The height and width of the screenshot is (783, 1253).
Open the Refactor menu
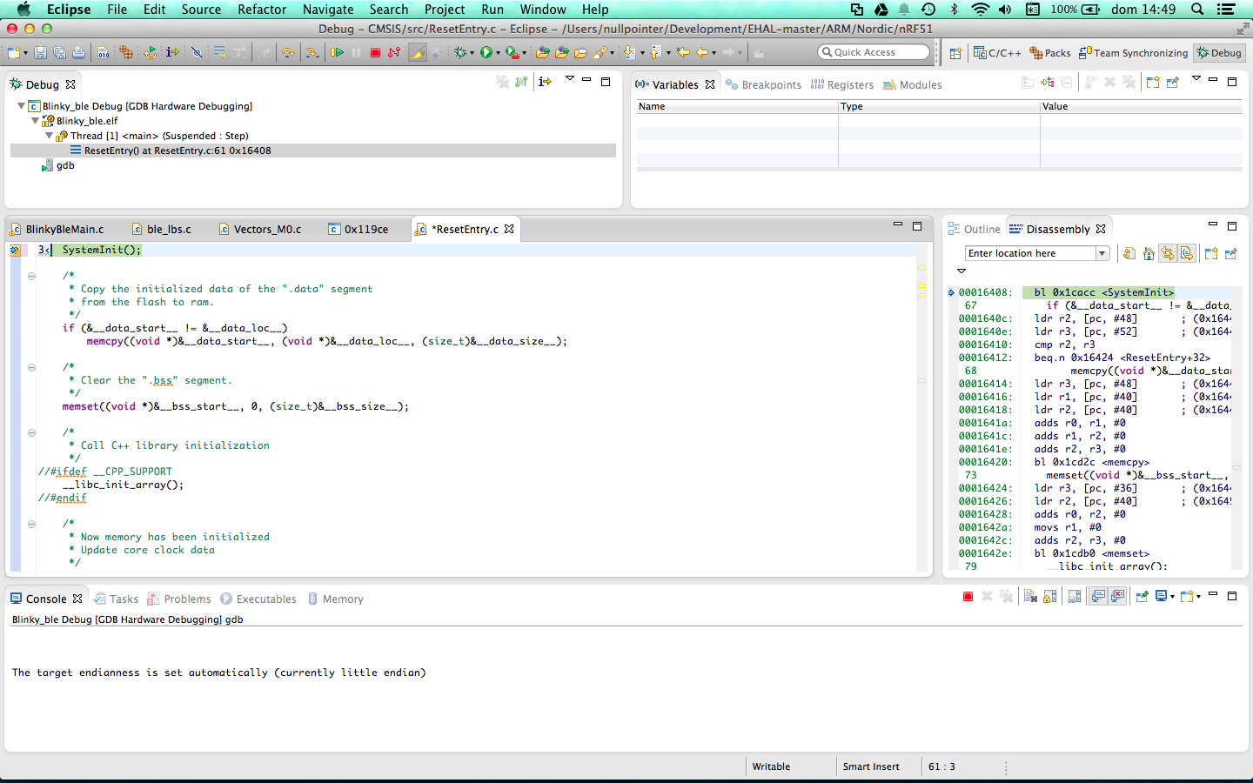click(x=262, y=10)
